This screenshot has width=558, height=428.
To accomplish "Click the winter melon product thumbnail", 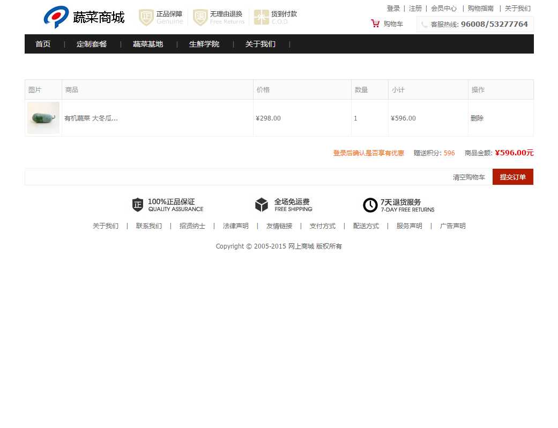I will point(43,118).
